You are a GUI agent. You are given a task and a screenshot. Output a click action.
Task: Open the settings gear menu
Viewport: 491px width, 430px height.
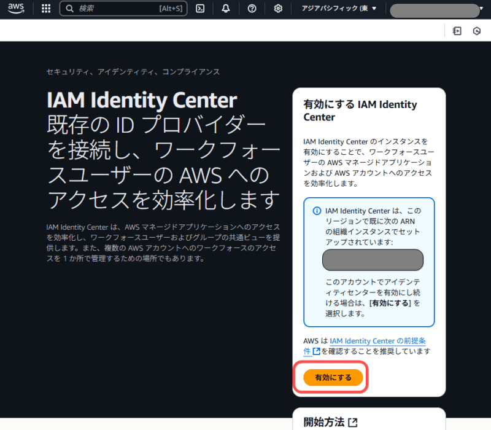click(278, 9)
